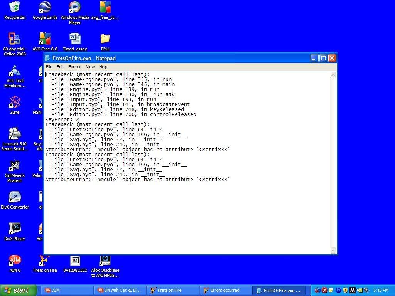The height and width of the screenshot is (296, 395).
Task: Select the Google Earth shortcut icon
Action: [x=45, y=10]
